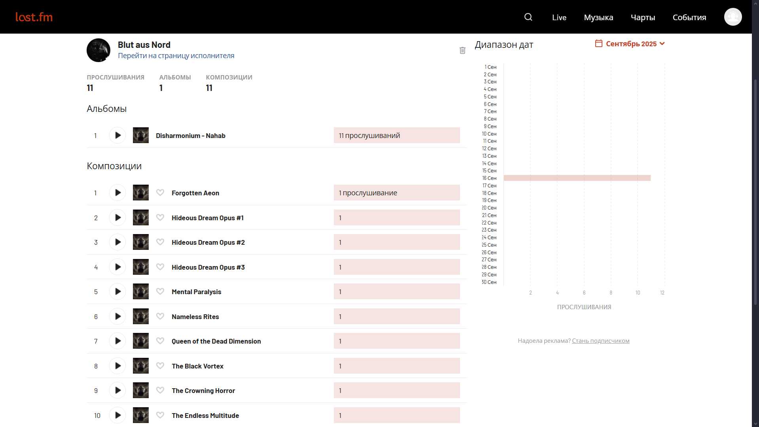Click the Mental Paralysis track cover thumbnail
This screenshot has height=427, width=759.
pos(141,291)
